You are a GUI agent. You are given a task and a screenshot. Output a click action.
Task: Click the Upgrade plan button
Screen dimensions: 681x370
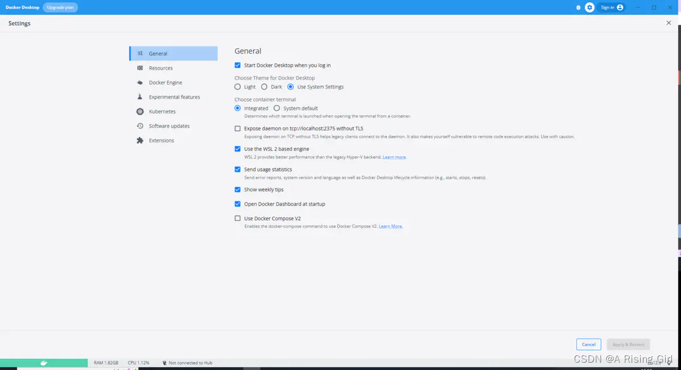60,7
